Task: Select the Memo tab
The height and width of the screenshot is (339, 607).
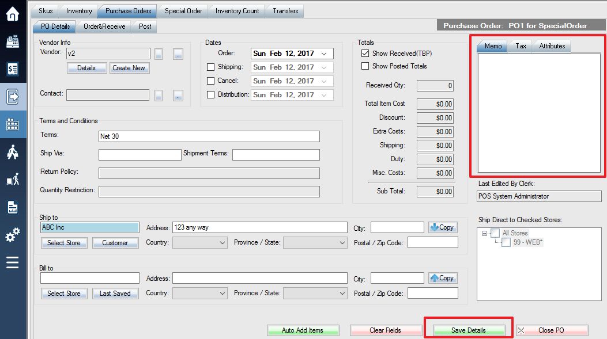Action: [x=493, y=46]
